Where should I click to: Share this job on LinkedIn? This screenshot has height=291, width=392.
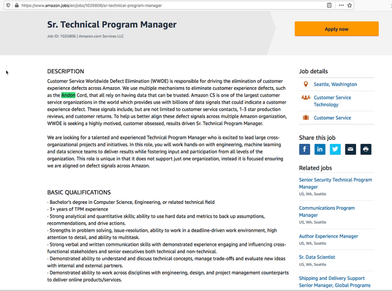(320, 149)
